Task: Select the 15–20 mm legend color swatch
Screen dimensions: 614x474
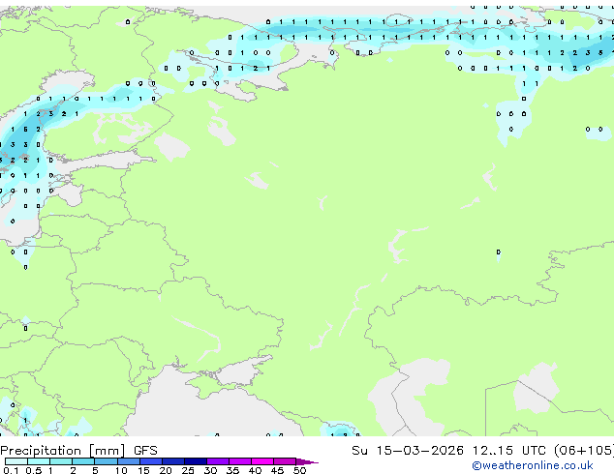Action: point(150,461)
